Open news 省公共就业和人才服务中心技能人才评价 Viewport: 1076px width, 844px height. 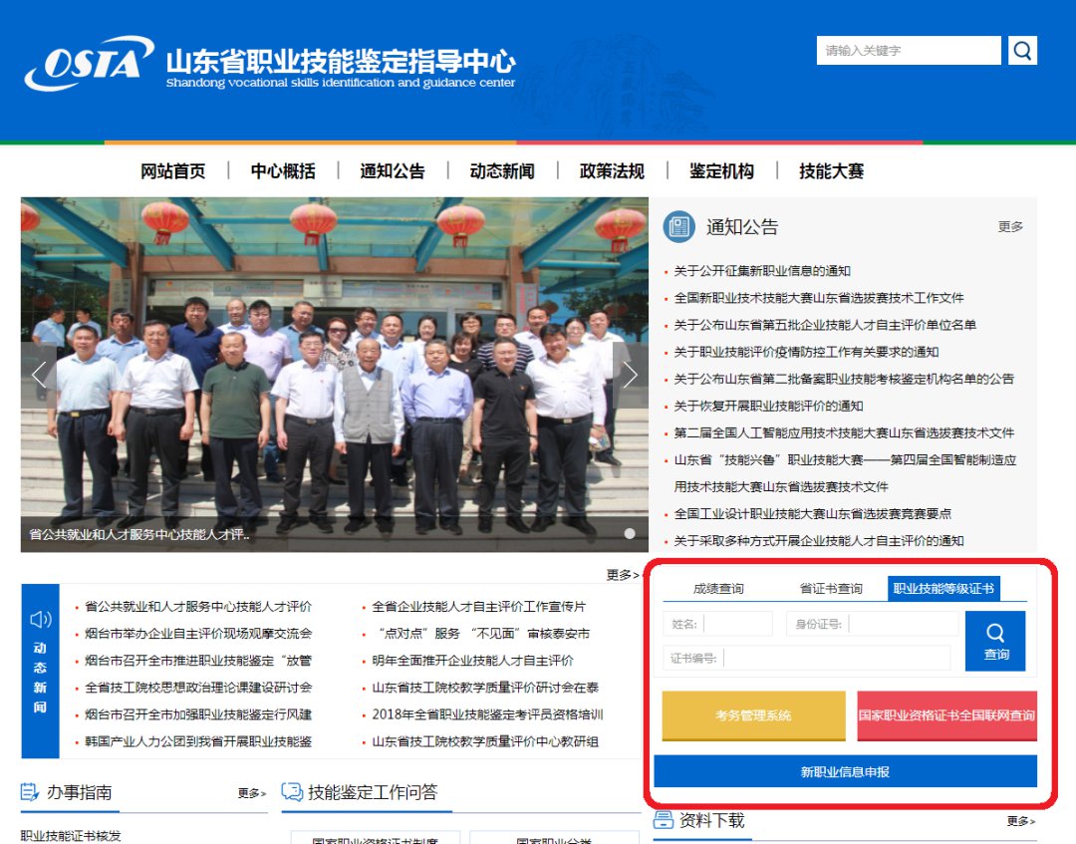[x=197, y=607]
